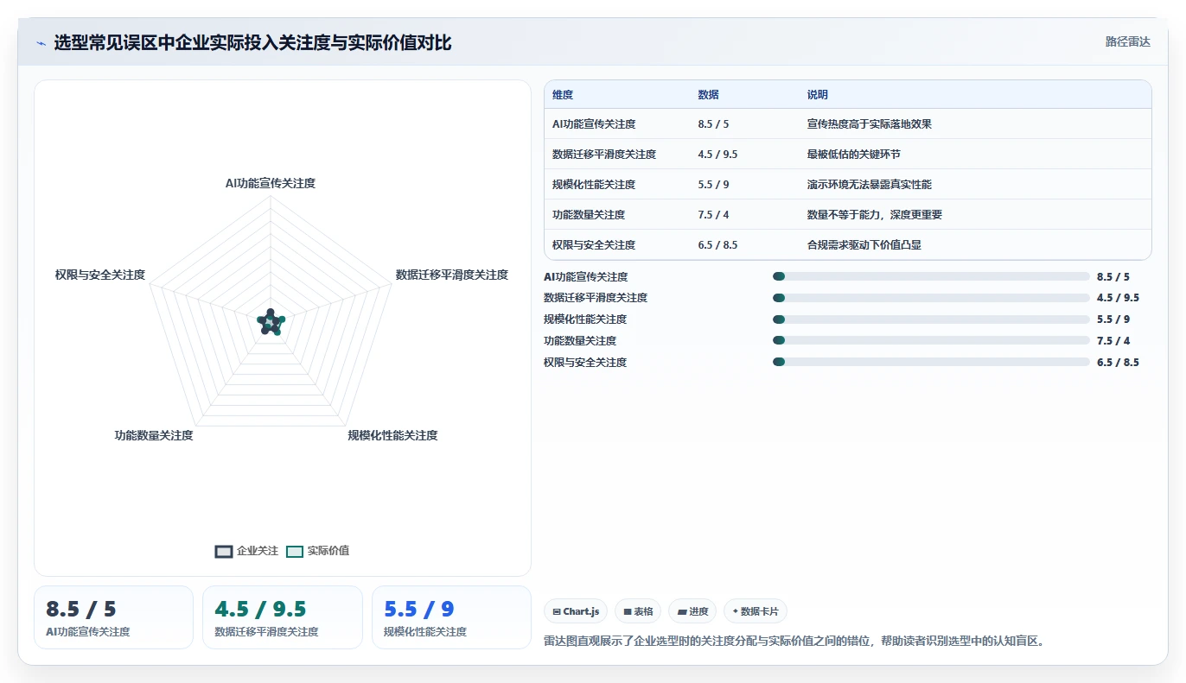
Task: Click note 最被低估的关键环节
Action: coord(853,154)
